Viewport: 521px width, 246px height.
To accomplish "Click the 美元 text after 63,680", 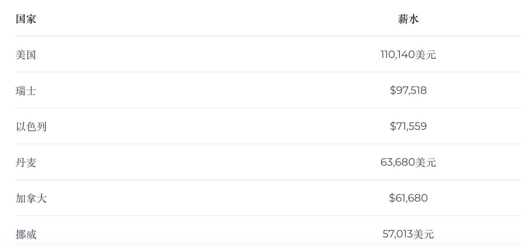I will (x=425, y=162).
